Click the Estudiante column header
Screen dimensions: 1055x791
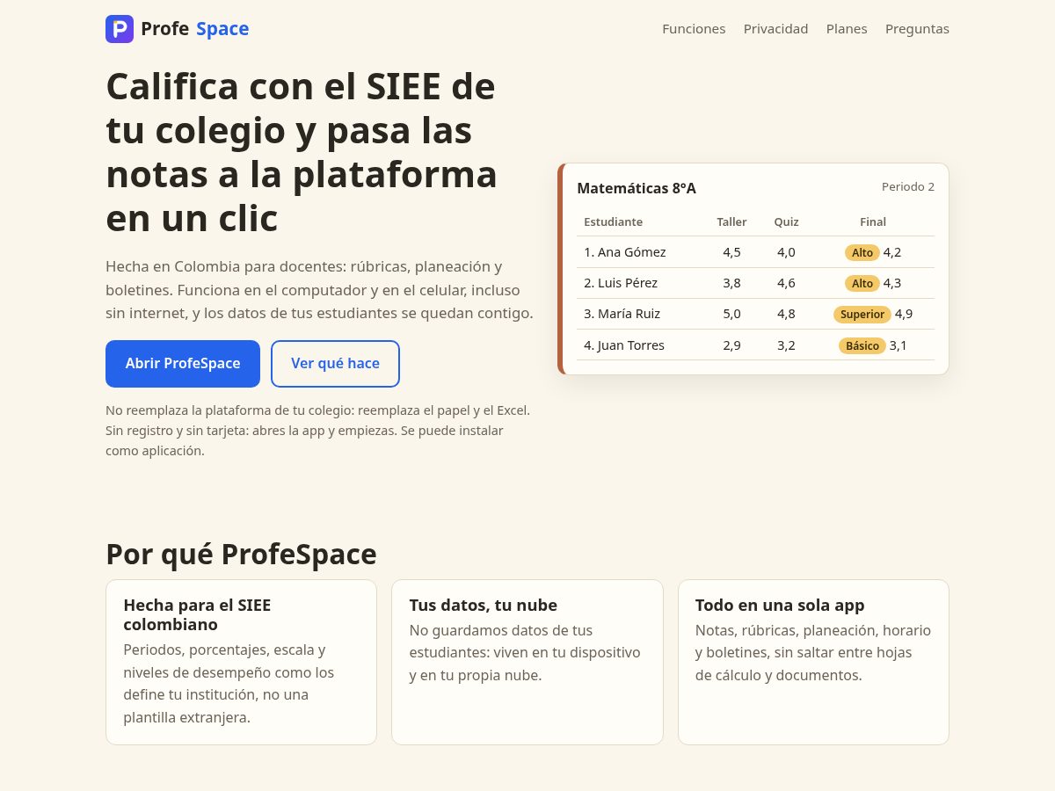[x=613, y=221]
